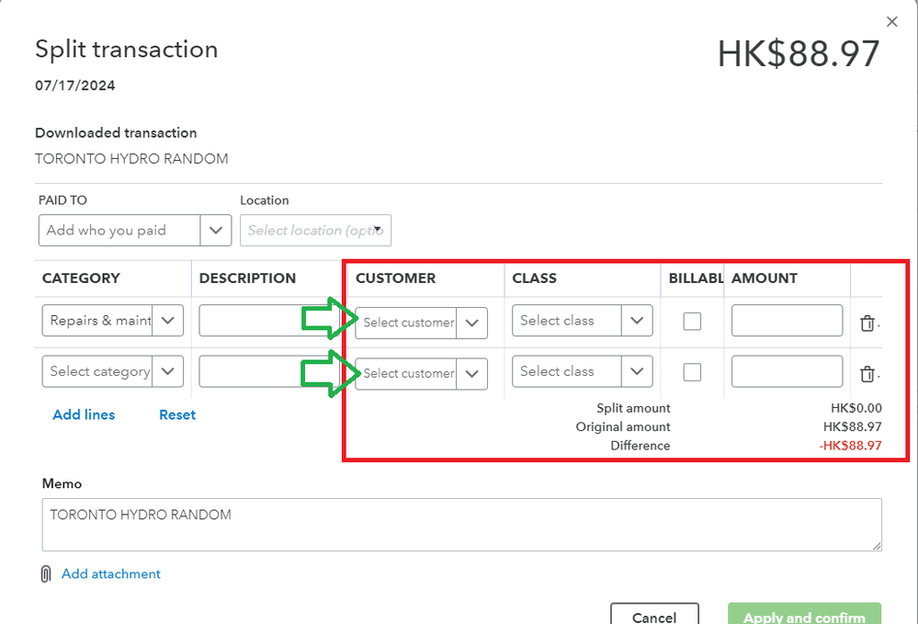Click the HK$0.00 split amount value
Screen dimensions: 918x624
click(x=856, y=408)
